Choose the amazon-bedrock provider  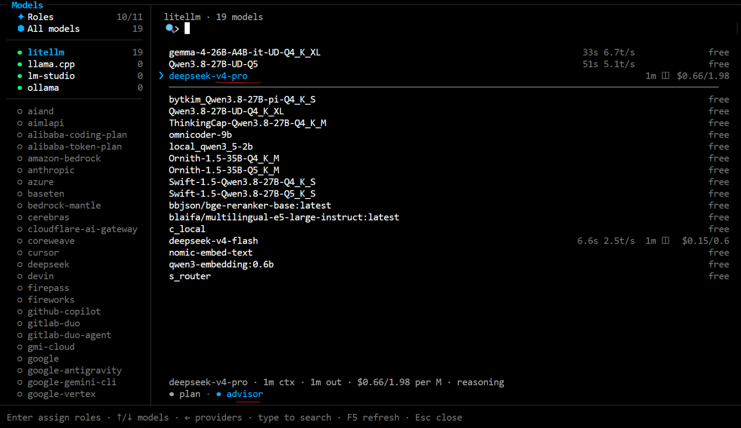coord(64,158)
